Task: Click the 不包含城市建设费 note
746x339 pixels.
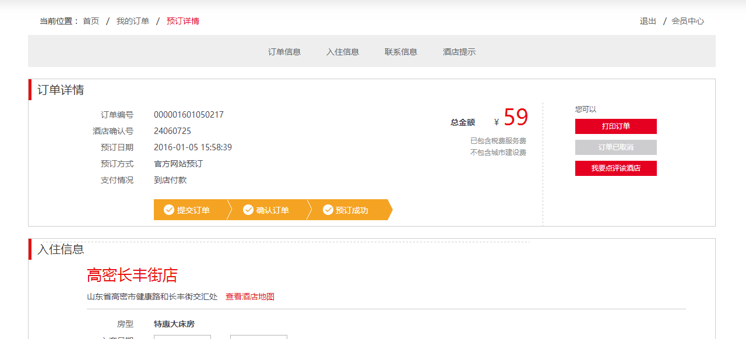Action: pyautogui.click(x=498, y=153)
